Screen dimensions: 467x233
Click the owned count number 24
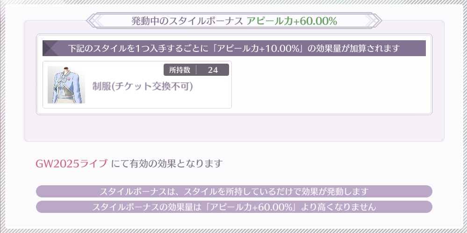coord(213,70)
